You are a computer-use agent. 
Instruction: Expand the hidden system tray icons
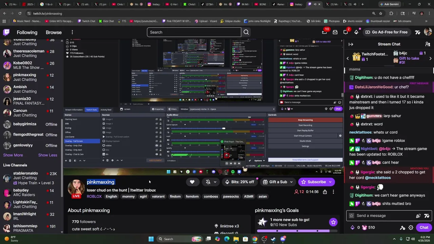395,239
